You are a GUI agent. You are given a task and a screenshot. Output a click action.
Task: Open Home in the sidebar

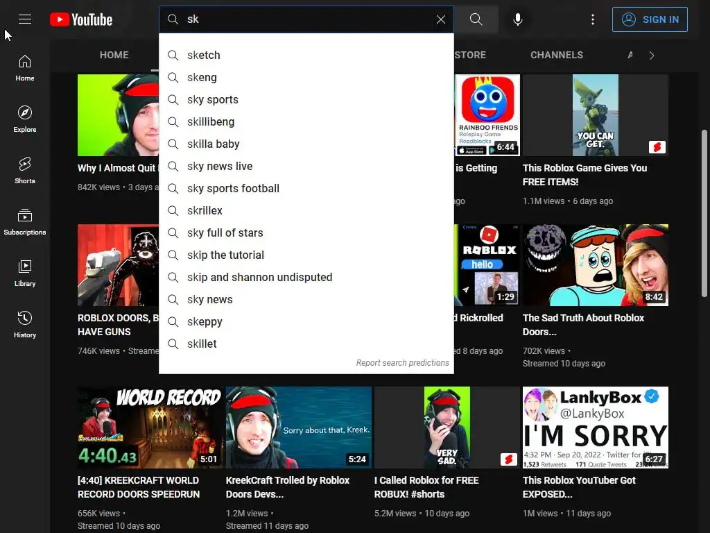click(25, 68)
